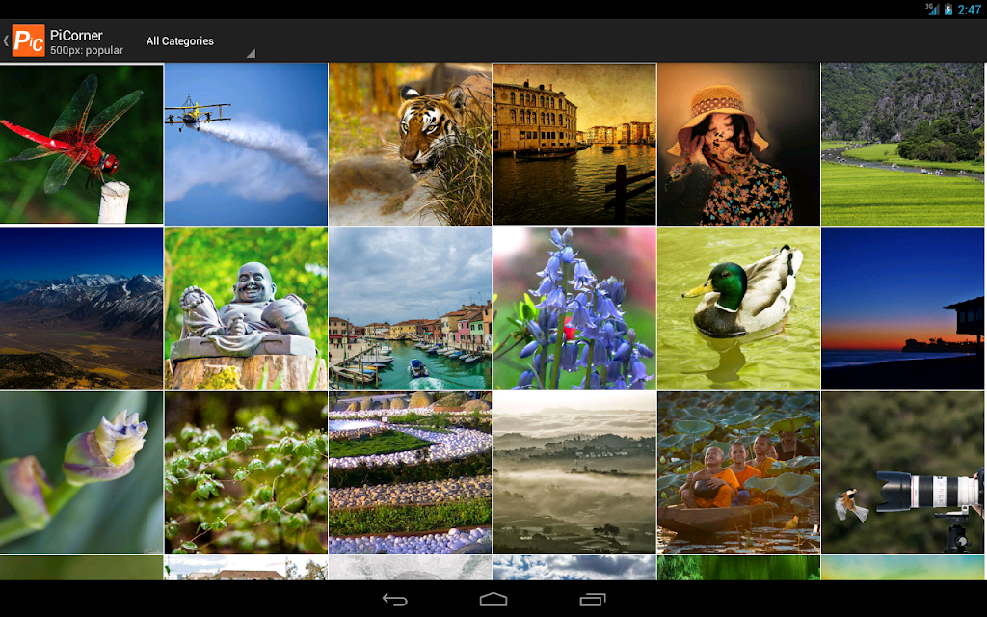View the tiger photo

pyautogui.click(x=410, y=145)
